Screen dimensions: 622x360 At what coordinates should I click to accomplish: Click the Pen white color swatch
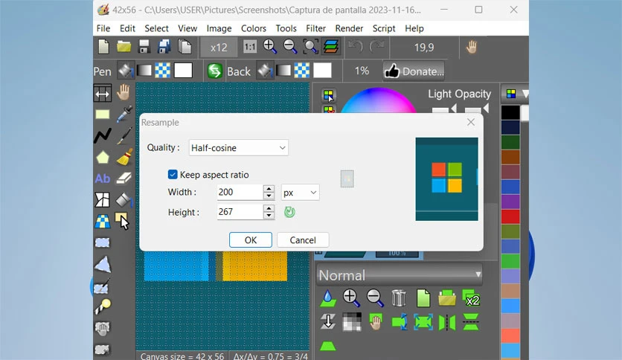[183, 71]
